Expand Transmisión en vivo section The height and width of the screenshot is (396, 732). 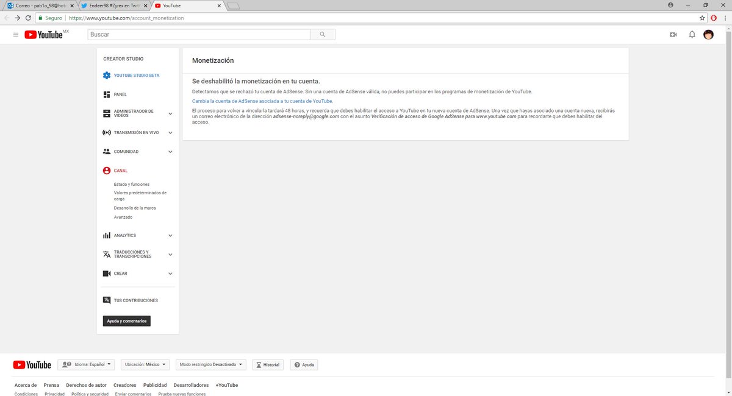(170, 132)
